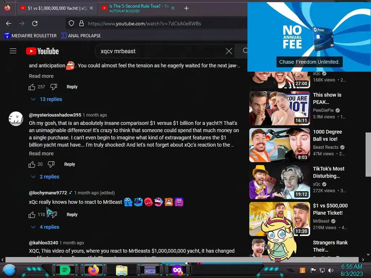Click the Beast Reacts channel name
This screenshot has height=278, width=371.
326,147
